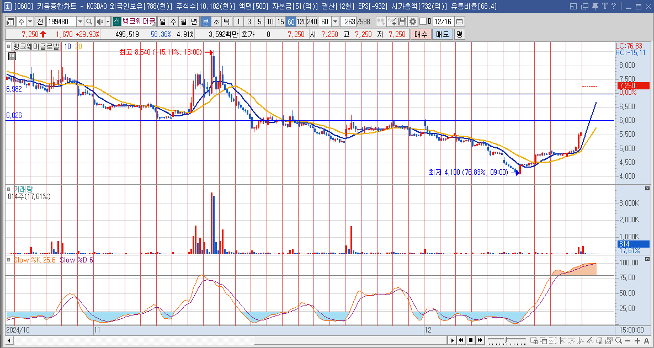Click the stop button at bottom
Screen dimensions: 654x348
[470, 340]
